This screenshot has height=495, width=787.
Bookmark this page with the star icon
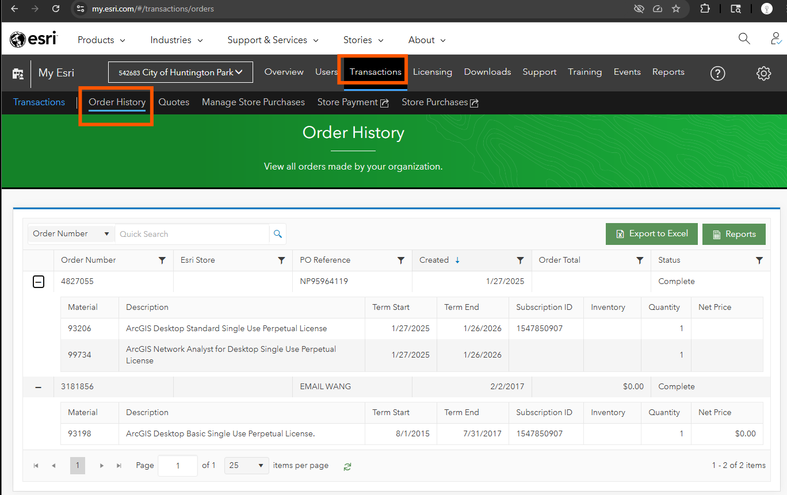(x=676, y=9)
